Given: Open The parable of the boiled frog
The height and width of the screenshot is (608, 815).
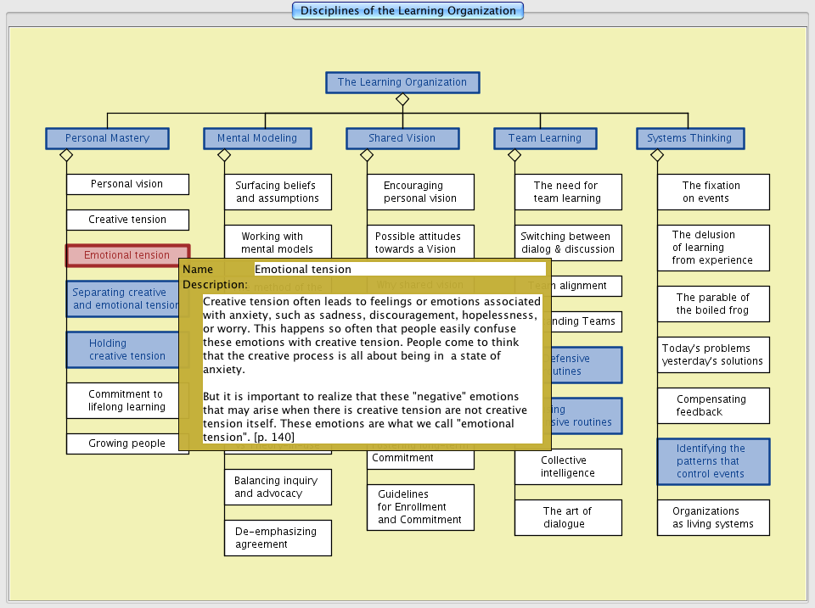Looking at the screenshot, I should [x=713, y=304].
